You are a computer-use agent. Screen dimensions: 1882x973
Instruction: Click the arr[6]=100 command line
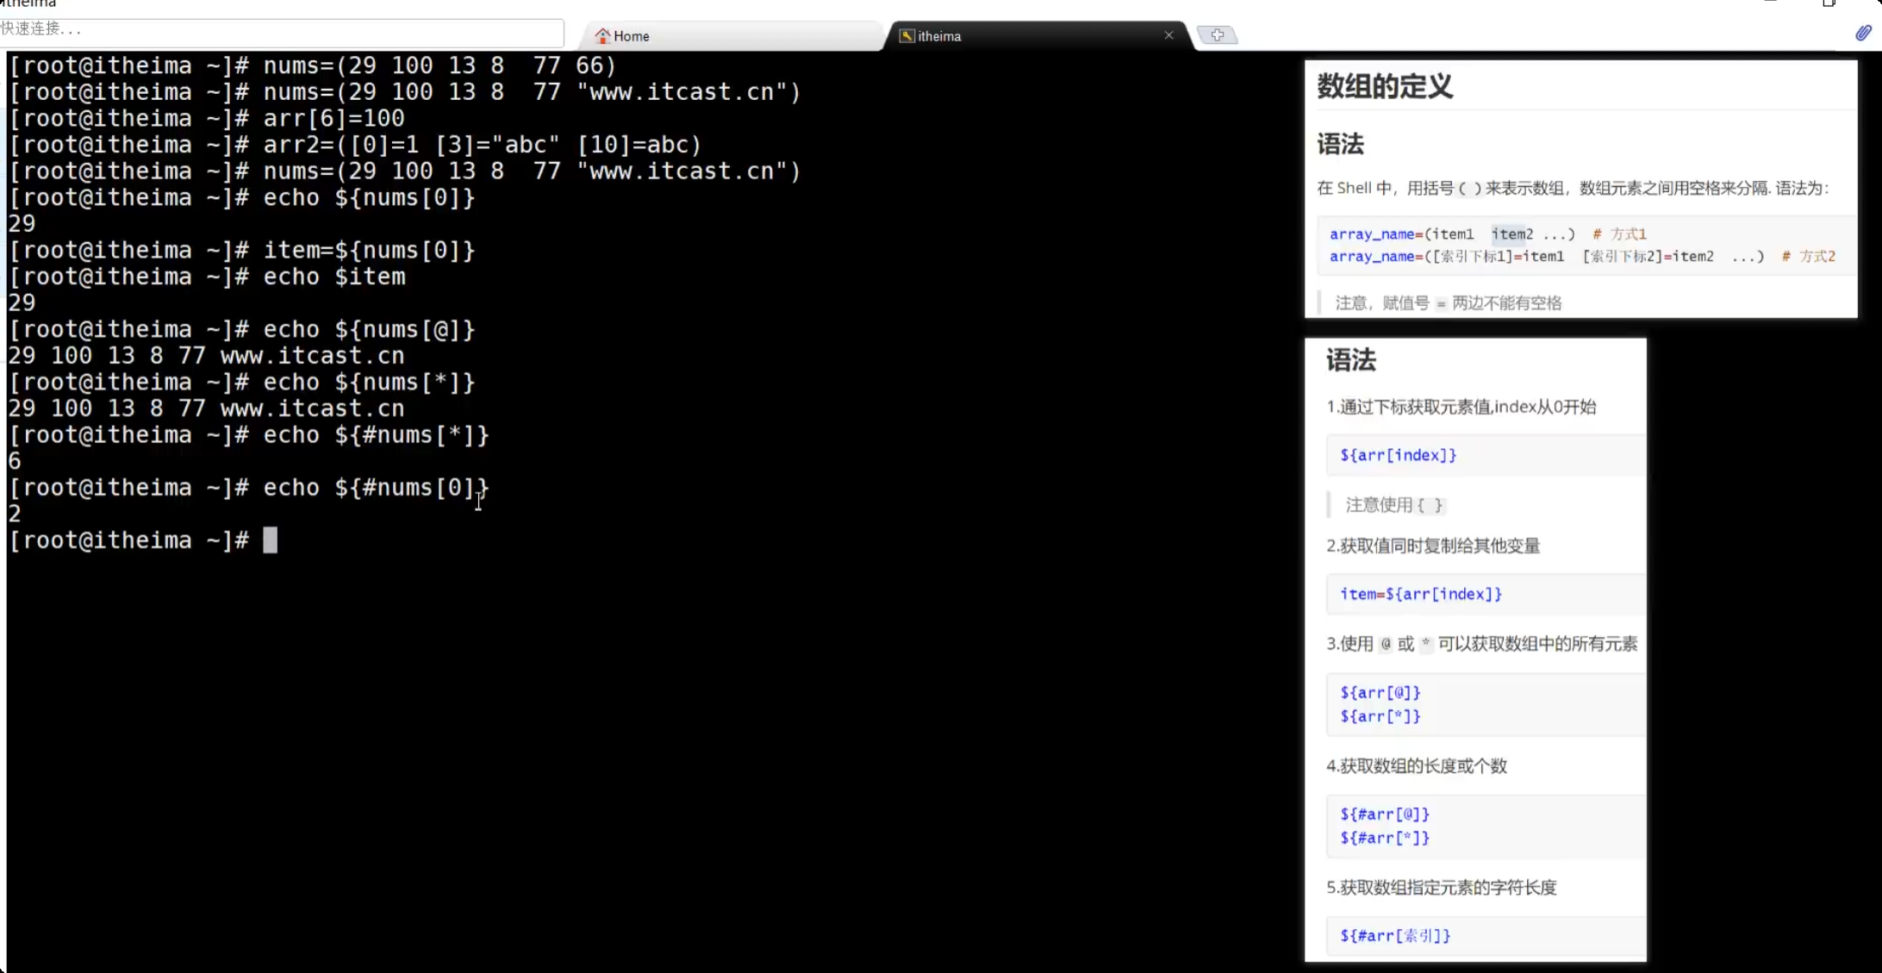333,118
